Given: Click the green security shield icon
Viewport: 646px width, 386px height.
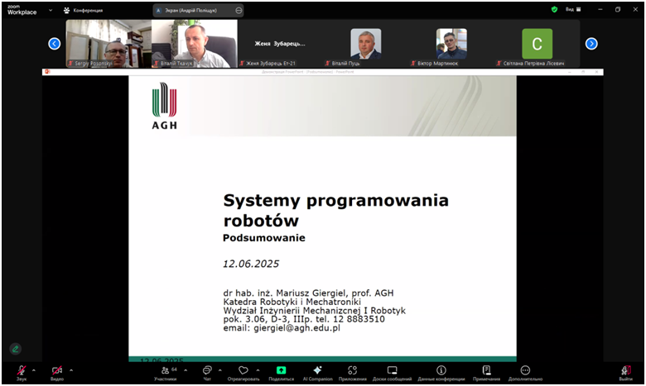Looking at the screenshot, I should point(555,9).
